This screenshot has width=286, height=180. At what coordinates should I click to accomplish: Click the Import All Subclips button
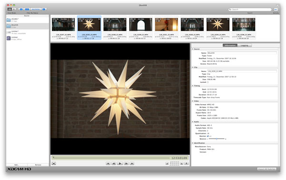(x=266, y=169)
